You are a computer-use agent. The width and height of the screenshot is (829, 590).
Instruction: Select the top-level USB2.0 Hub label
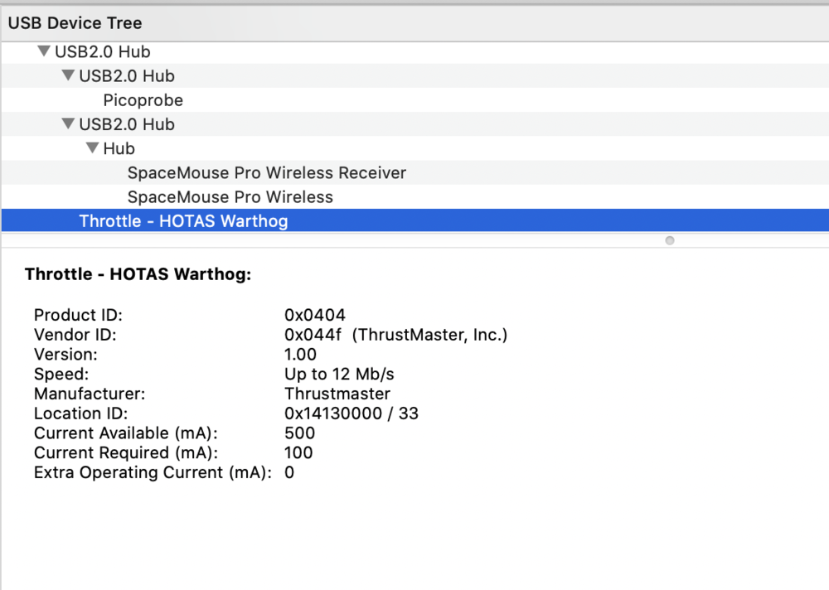pos(103,51)
